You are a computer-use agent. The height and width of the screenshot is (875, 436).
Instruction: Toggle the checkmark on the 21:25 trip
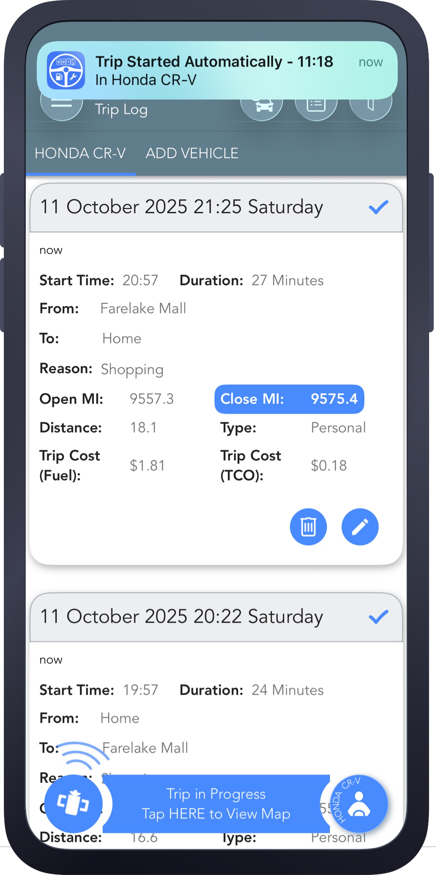point(378,207)
